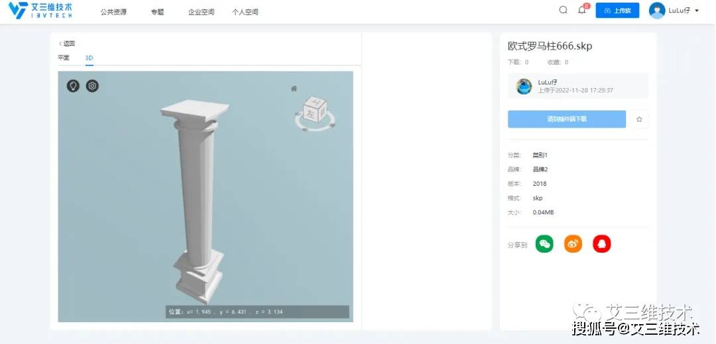Click the blue upload button
The width and height of the screenshot is (716, 344).
(617, 11)
